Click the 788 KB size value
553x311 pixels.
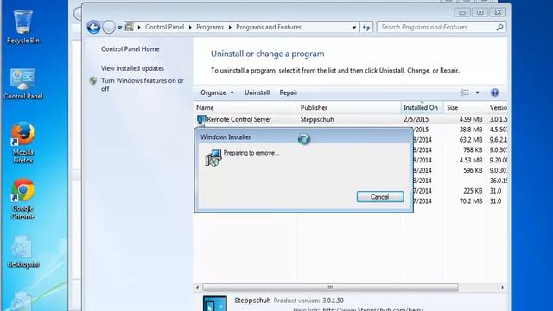[x=473, y=149]
